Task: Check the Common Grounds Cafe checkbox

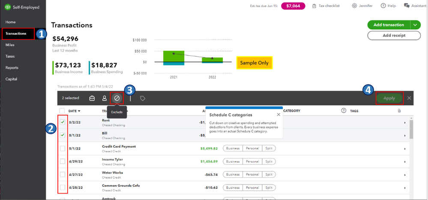Action: (63, 188)
